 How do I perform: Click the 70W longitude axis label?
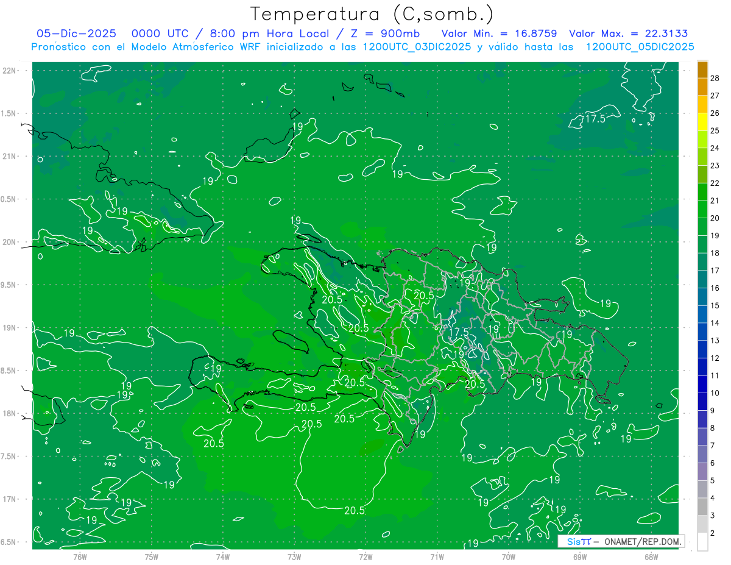508,556
